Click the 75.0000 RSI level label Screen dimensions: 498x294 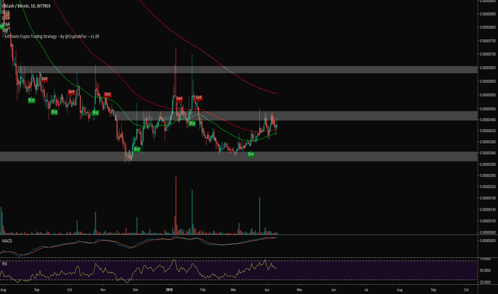pyautogui.click(x=485, y=259)
